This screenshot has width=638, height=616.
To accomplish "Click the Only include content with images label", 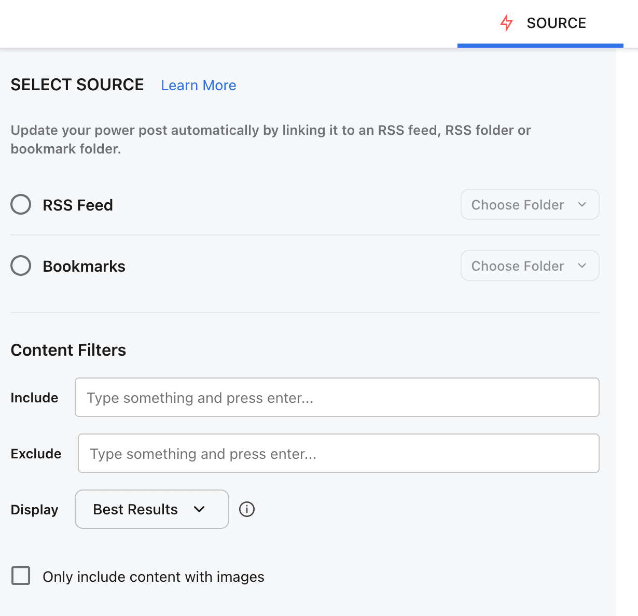I will click(x=154, y=577).
